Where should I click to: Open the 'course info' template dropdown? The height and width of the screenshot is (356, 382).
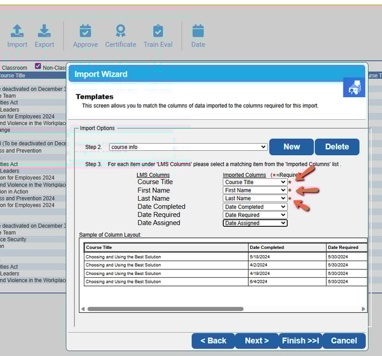click(x=188, y=147)
